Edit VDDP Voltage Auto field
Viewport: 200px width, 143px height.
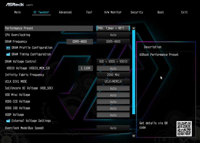pos(113,115)
